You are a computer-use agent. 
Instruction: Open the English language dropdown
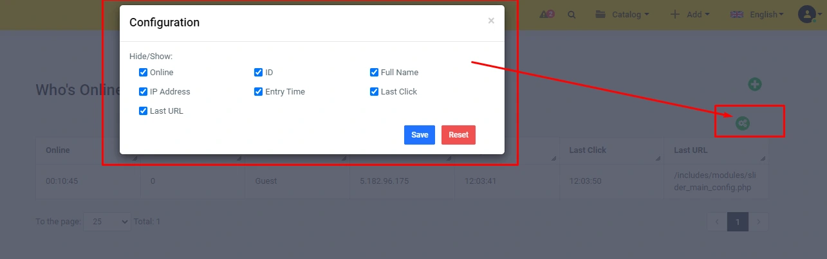tap(757, 14)
